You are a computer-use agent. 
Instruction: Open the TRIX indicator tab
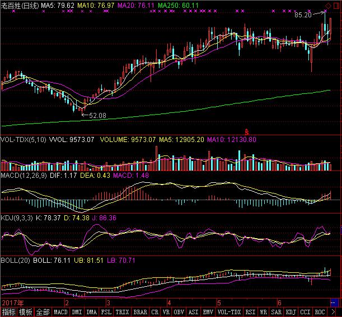tap(122, 312)
